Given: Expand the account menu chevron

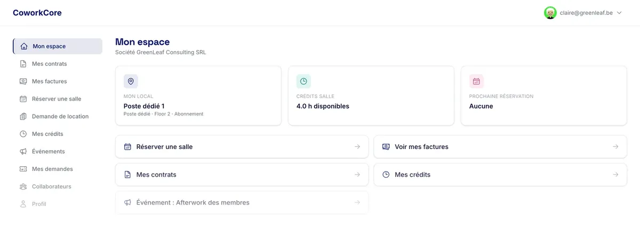Looking at the screenshot, I should tap(619, 13).
